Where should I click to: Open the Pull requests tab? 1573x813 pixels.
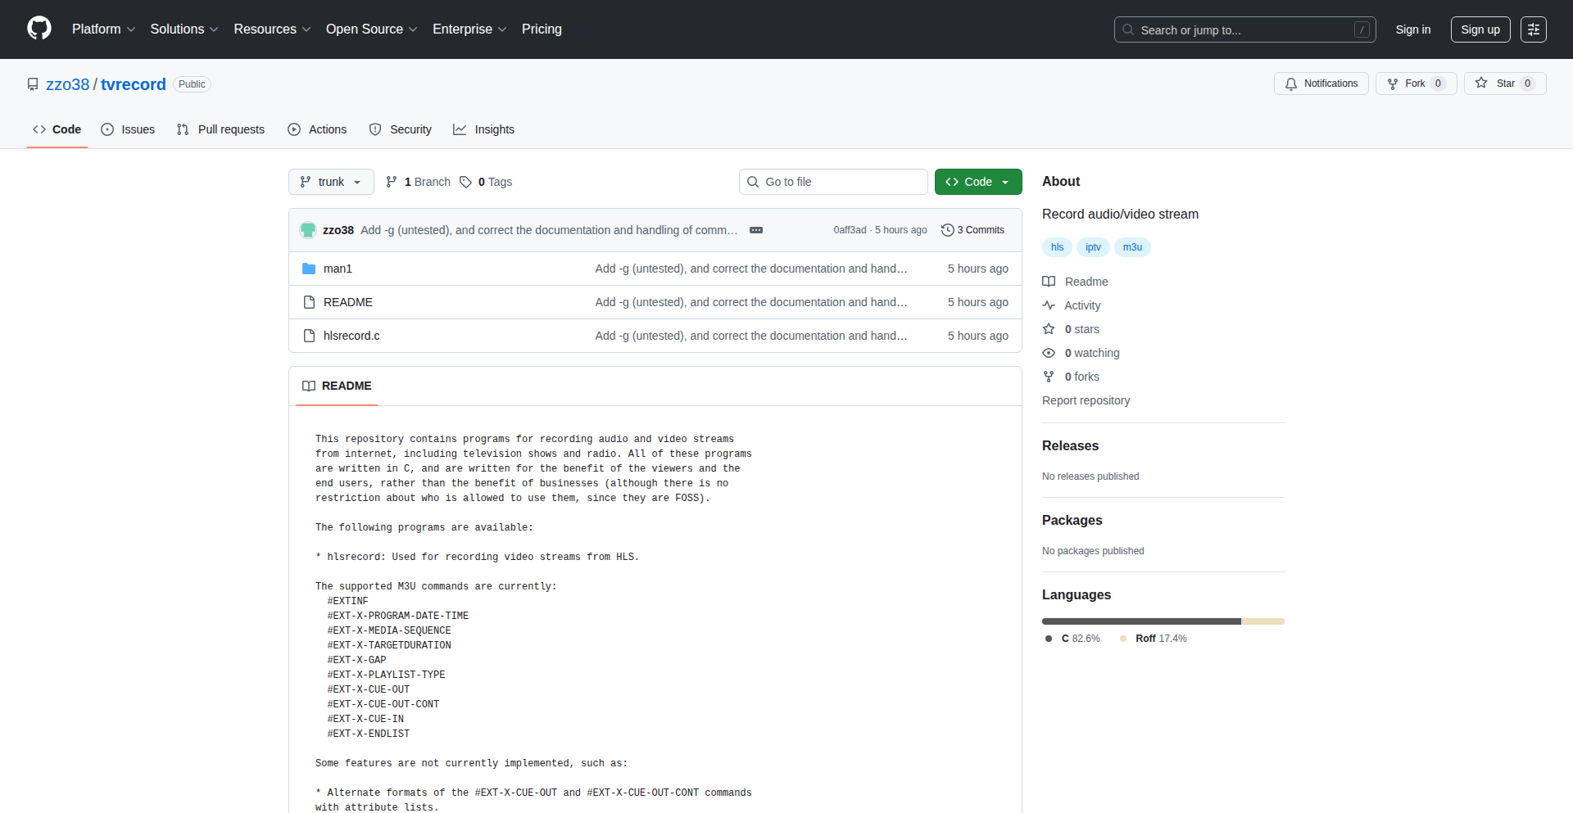(x=221, y=129)
